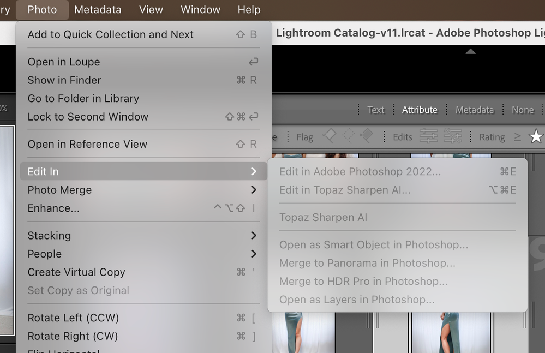Filter by unedited photos icon

click(452, 136)
